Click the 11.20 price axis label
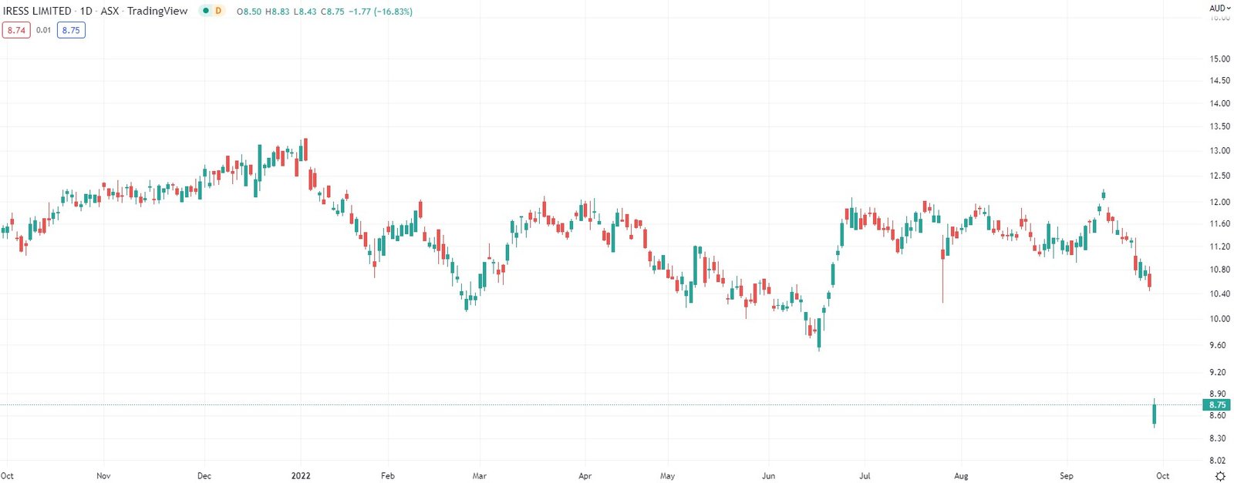Viewport: 1234px width, 483px height. (1219, 247)
